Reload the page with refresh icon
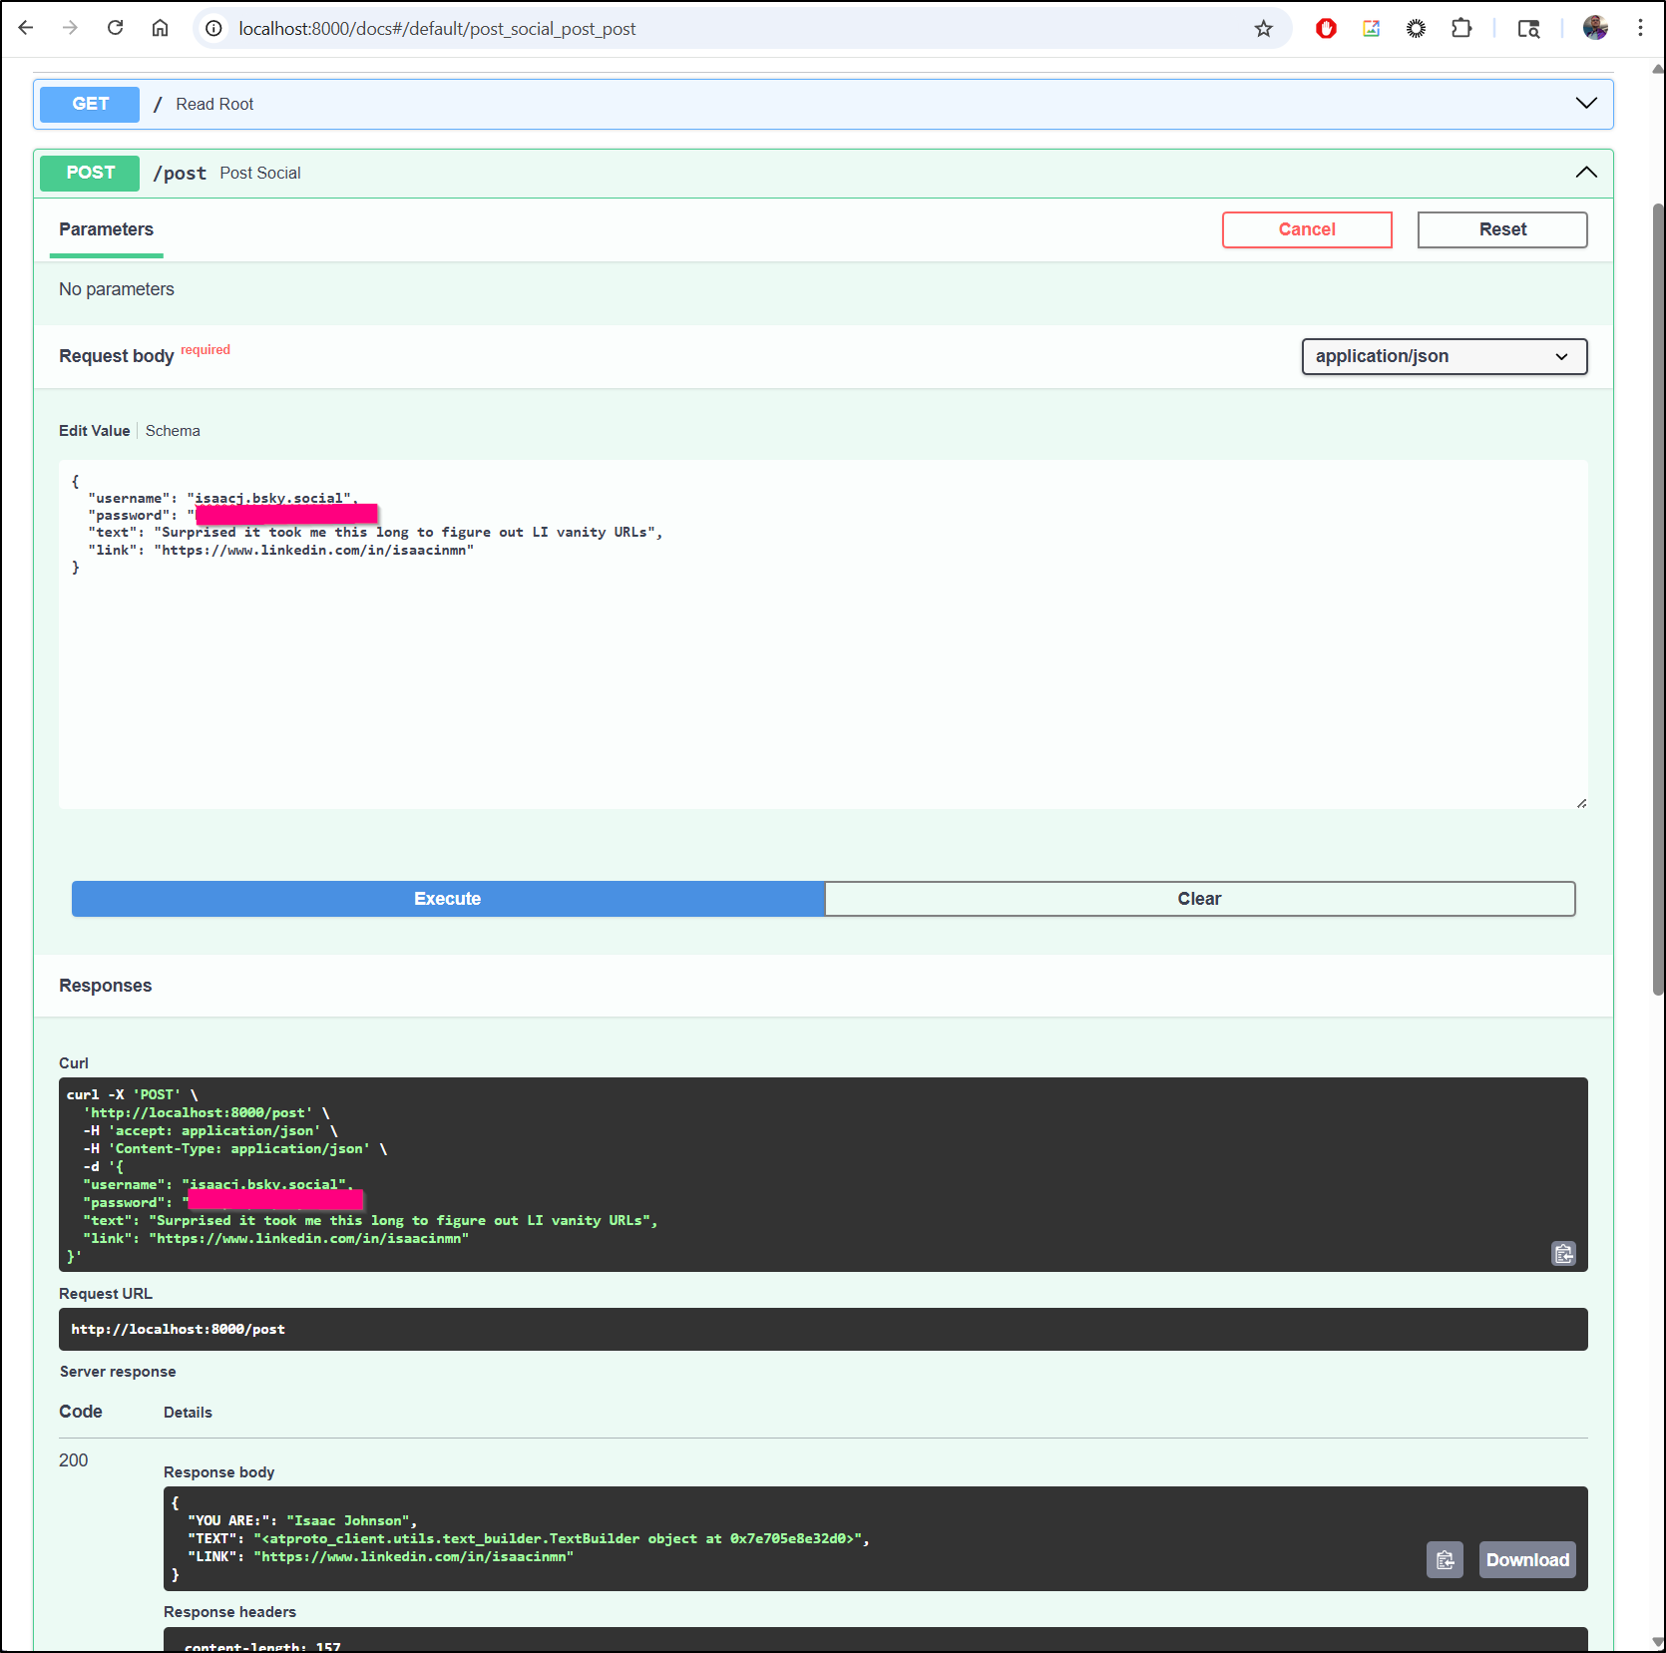The image size is (1666, 1653). (116, 28)
